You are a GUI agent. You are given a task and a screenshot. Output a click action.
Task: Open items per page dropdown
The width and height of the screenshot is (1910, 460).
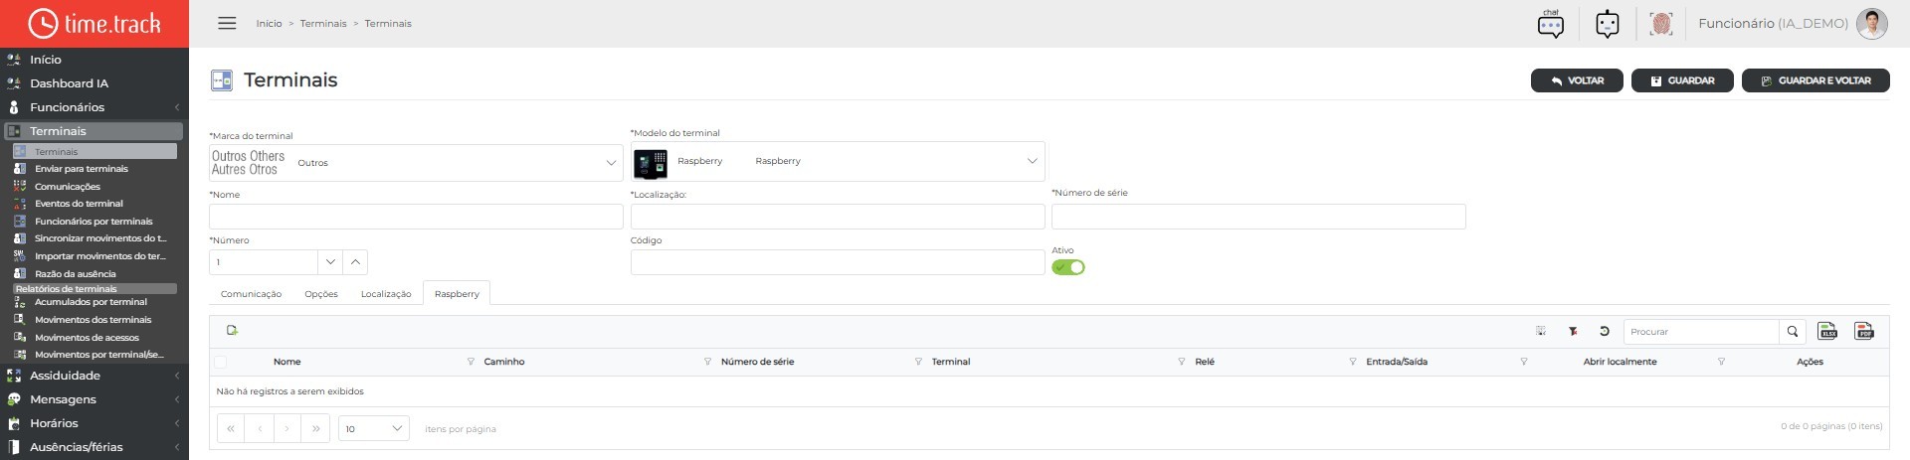[374, 428]
